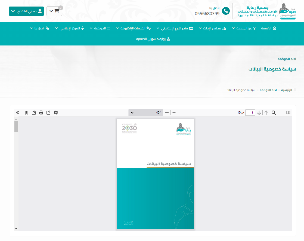Zoom in with the plus button

(167, 113)
